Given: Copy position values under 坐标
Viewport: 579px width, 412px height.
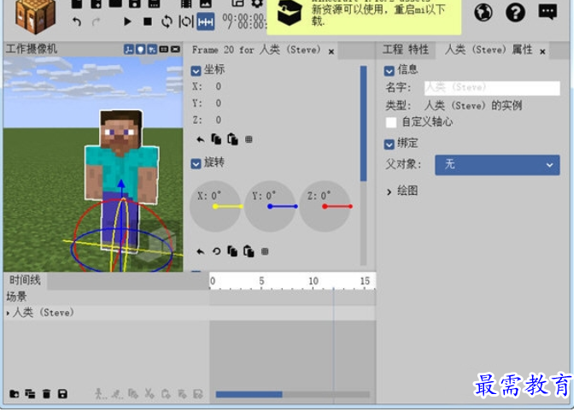Looking at the screenshot, I should pyautogui.click(x=216, y=139).
